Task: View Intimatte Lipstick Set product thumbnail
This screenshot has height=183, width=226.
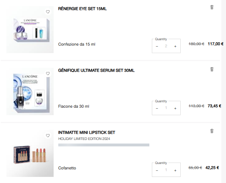Action: click(30, 154)
